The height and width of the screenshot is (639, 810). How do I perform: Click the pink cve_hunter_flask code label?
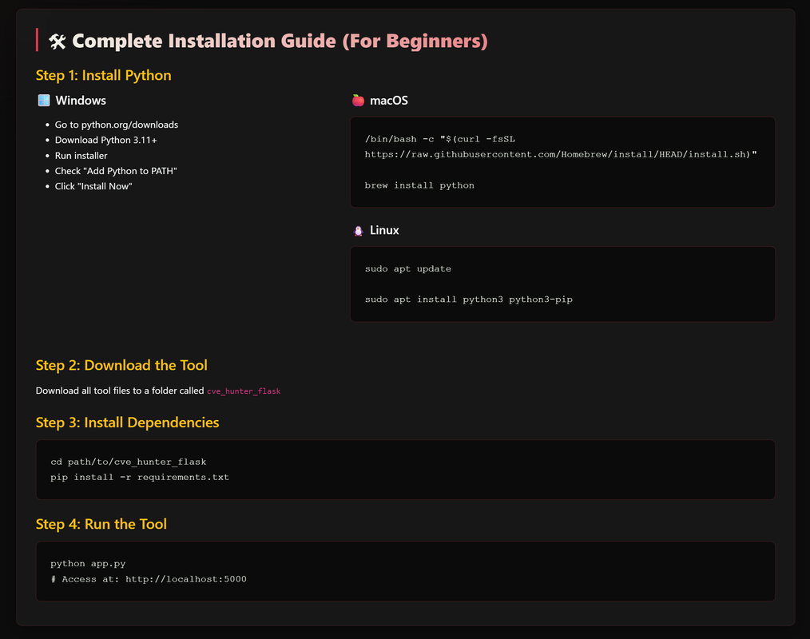pos(244,391)
